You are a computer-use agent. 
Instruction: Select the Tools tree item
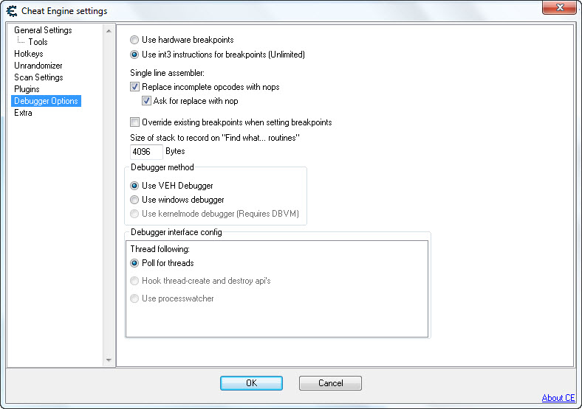pos(38,42)
